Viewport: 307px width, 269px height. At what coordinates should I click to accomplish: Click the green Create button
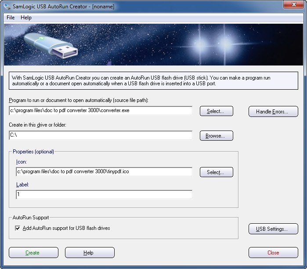[33, 253]
